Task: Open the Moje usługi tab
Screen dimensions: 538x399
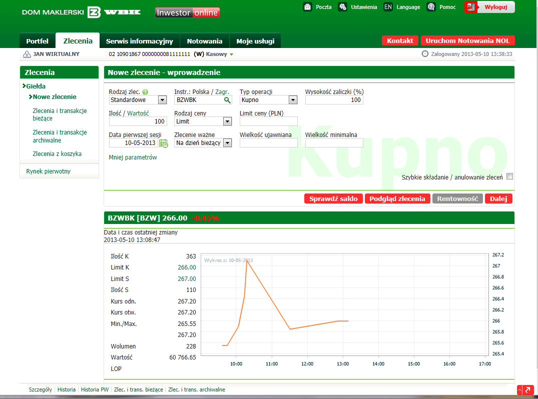Action: click(x=255, y=41)
